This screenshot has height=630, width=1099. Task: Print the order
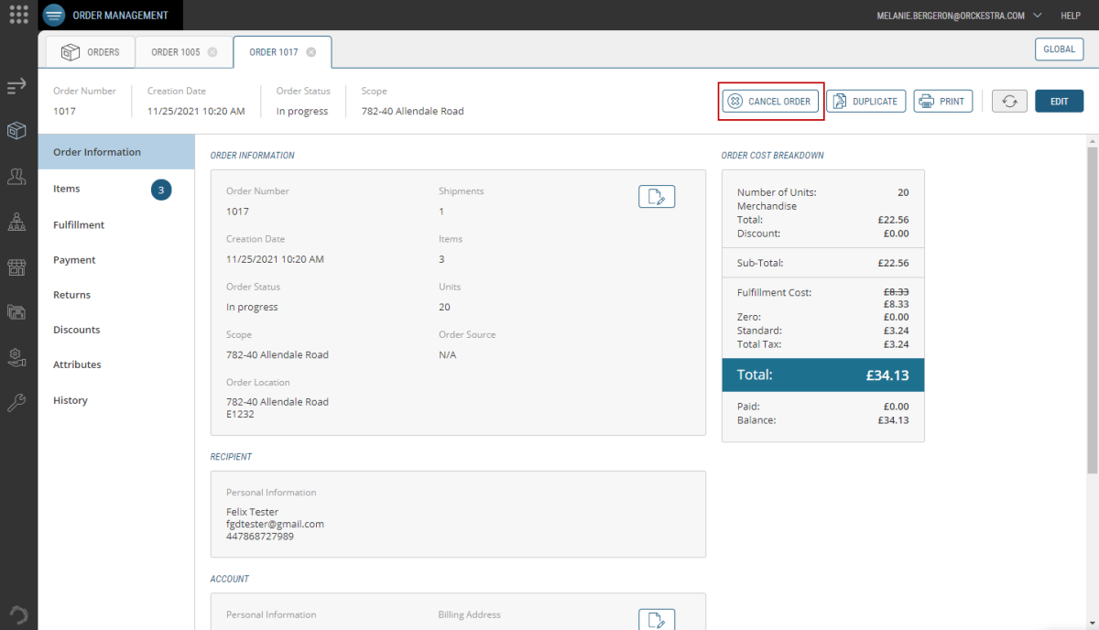click(942, 101)
